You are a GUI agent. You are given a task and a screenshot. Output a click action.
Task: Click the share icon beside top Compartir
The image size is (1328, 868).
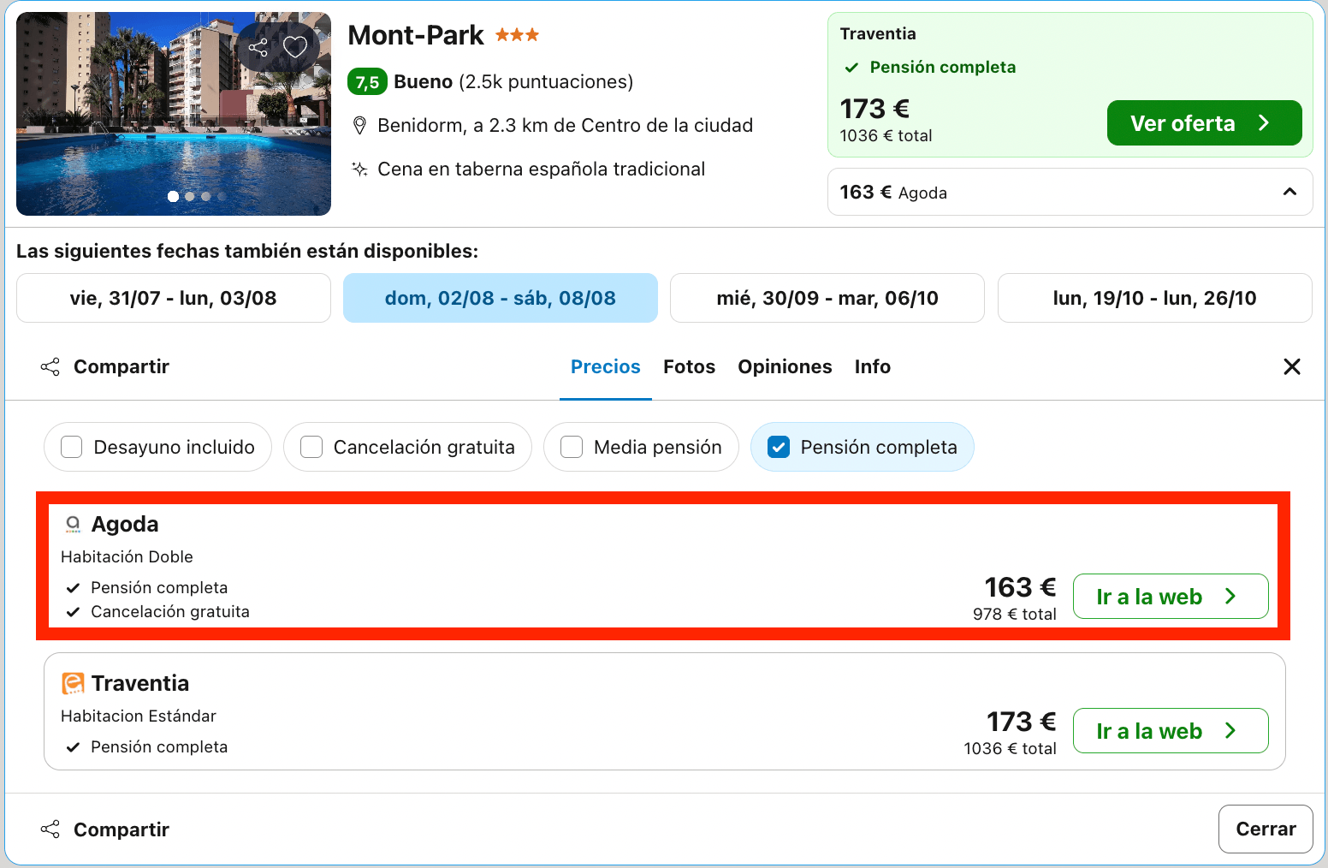pos(50,367)
